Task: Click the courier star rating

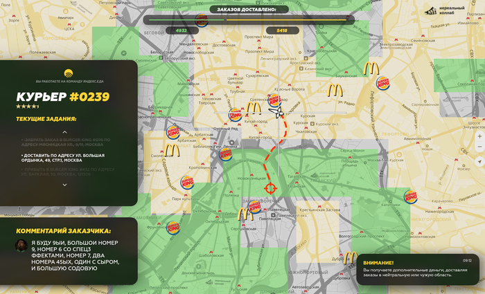Action: tap(28, 107)
